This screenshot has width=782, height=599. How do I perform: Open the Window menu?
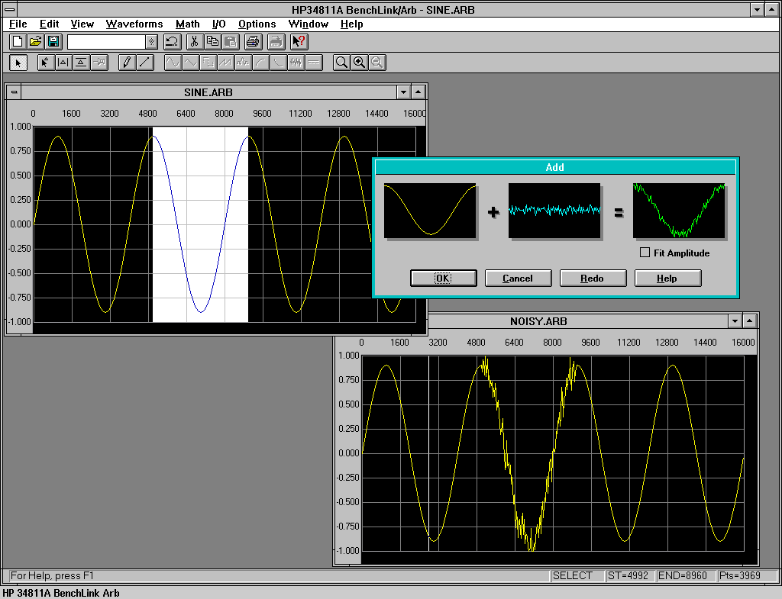coord(309,24)
